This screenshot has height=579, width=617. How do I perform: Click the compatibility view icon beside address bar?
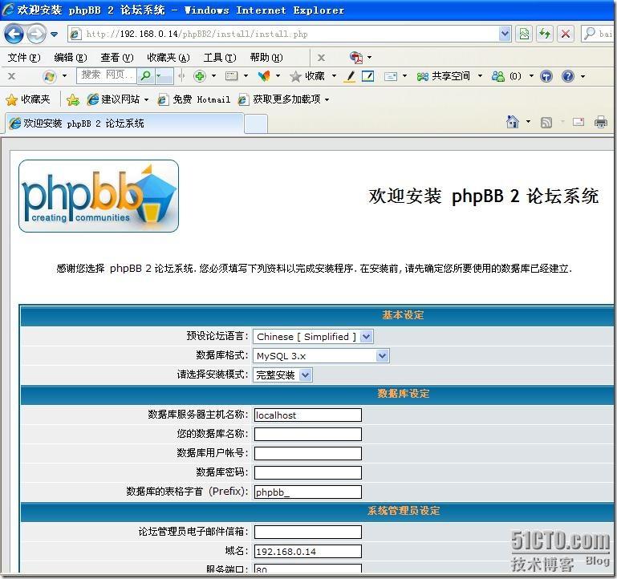click(x=524, y=34)
